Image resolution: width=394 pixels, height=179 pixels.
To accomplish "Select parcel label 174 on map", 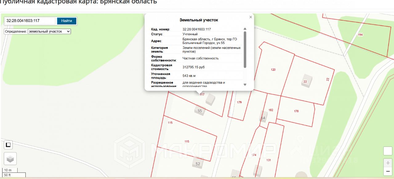I will pyautogui.click(x=254, y=155).
